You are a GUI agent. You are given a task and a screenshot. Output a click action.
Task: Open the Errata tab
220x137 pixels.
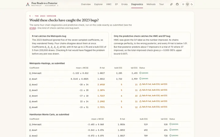124,4
